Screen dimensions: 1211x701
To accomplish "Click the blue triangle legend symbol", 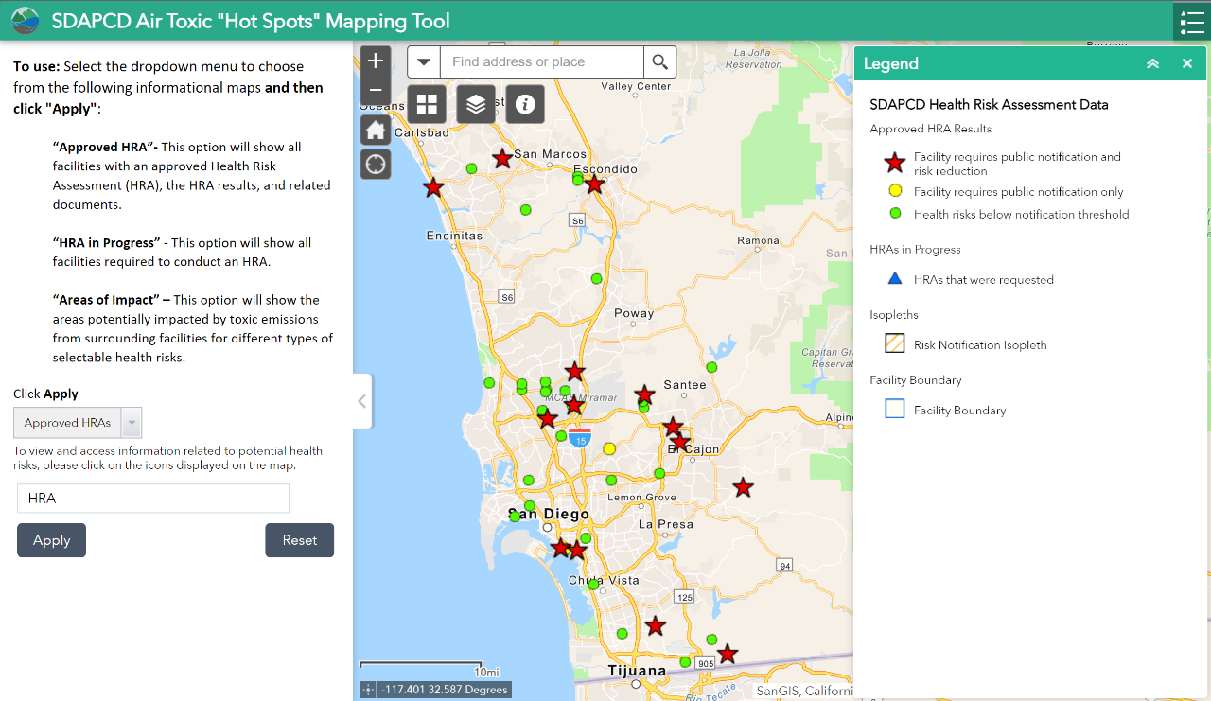I will 894,279.
